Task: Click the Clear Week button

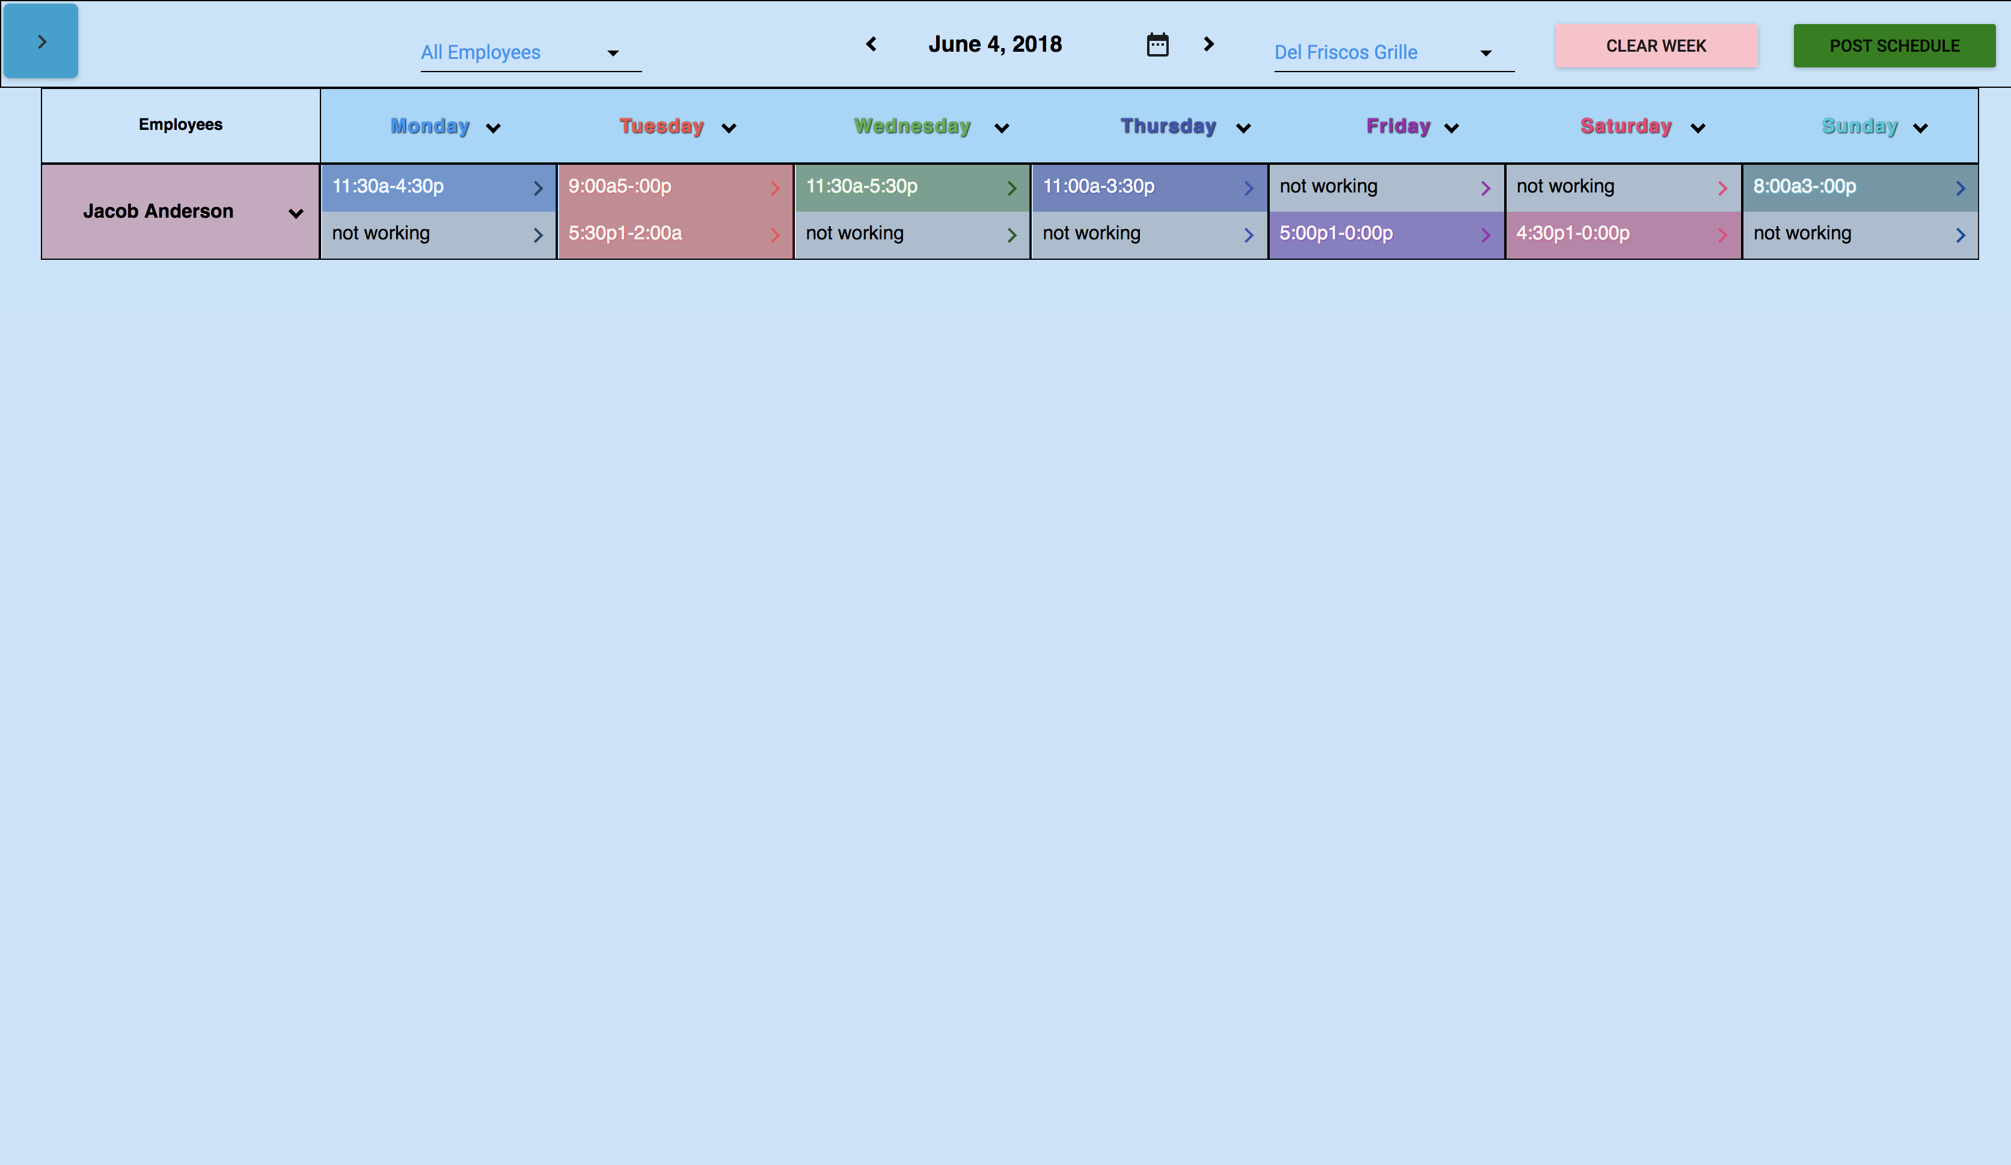Action: pos(1656,46)
